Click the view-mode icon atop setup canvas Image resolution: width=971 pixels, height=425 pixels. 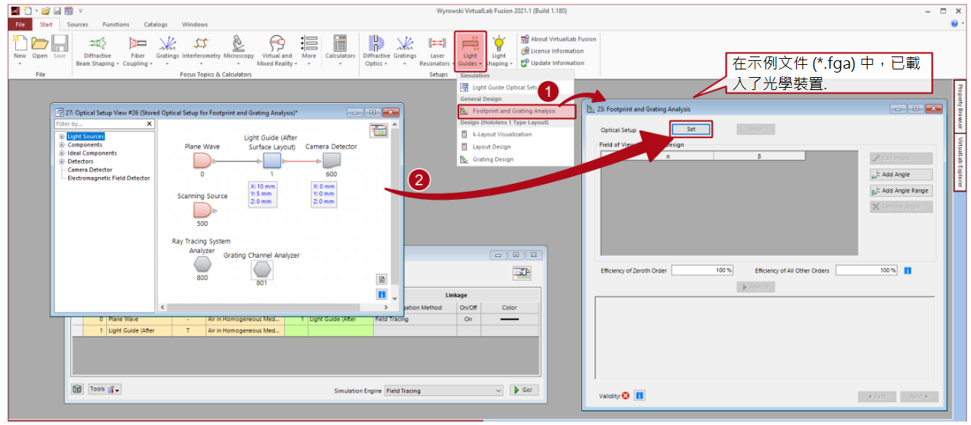point(379,130)
